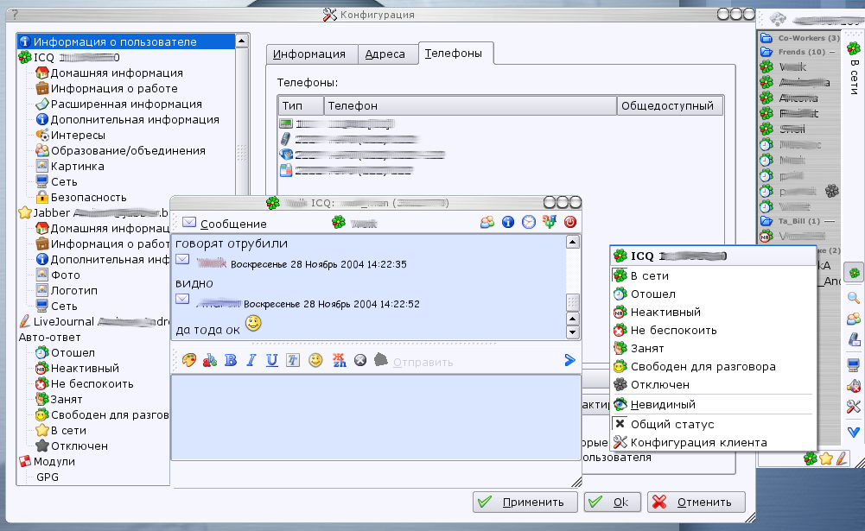Click Ok button in configuration dialog
865x531 pixels.
[613, 502]
